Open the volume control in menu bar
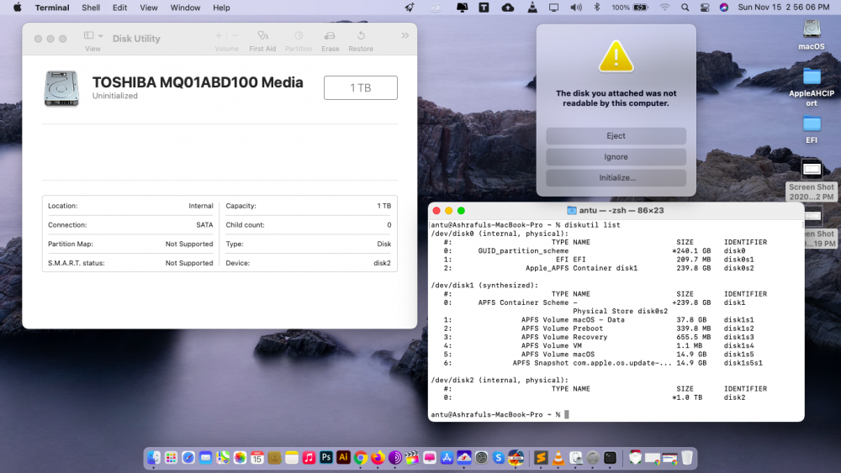This screenshot has width=841, height=473. click(576, 8)
